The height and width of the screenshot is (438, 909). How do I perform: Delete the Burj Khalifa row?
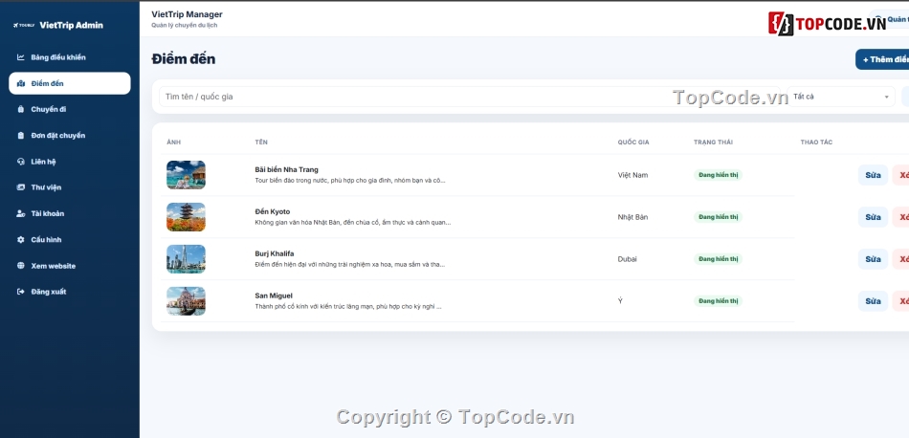(901, 259)
